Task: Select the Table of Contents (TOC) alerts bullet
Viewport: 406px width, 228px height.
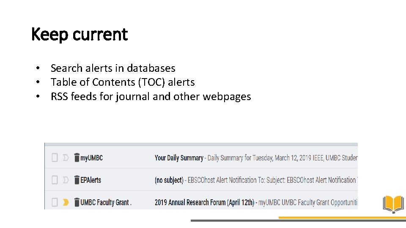Action: pyautogui.click(x=123, y=82)
